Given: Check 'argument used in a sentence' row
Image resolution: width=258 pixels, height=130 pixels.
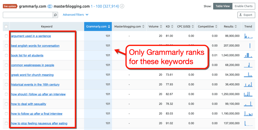Looking at the screenshot, I should tap(6, 36).
